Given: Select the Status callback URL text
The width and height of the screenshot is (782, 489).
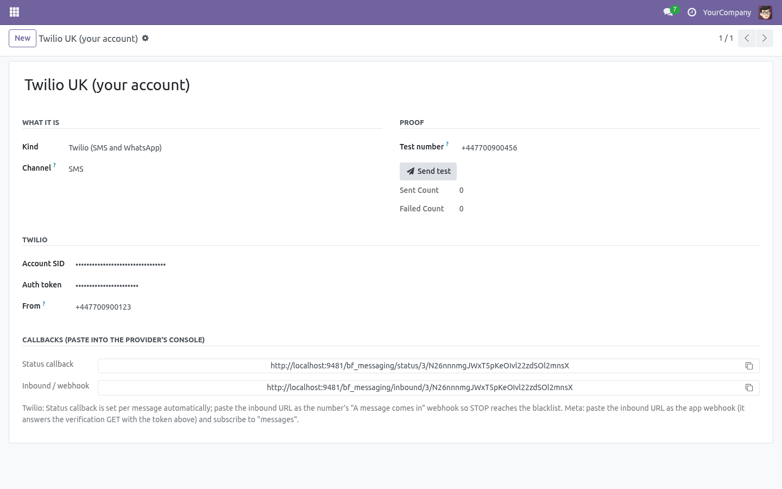Looking at the screenshot, I should tap(420, 366).
